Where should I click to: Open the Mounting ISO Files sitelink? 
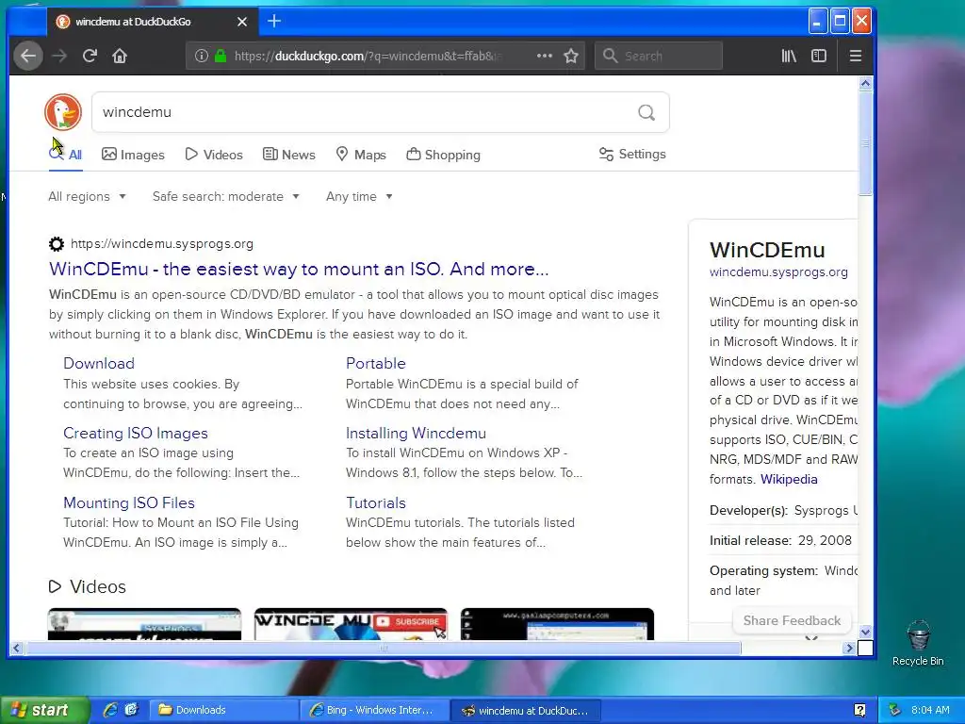tap(128, 502)
